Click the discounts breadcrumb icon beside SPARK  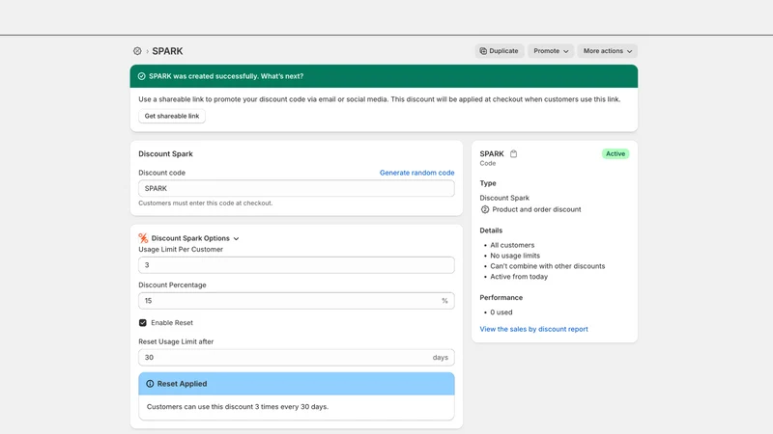[137, 51]
